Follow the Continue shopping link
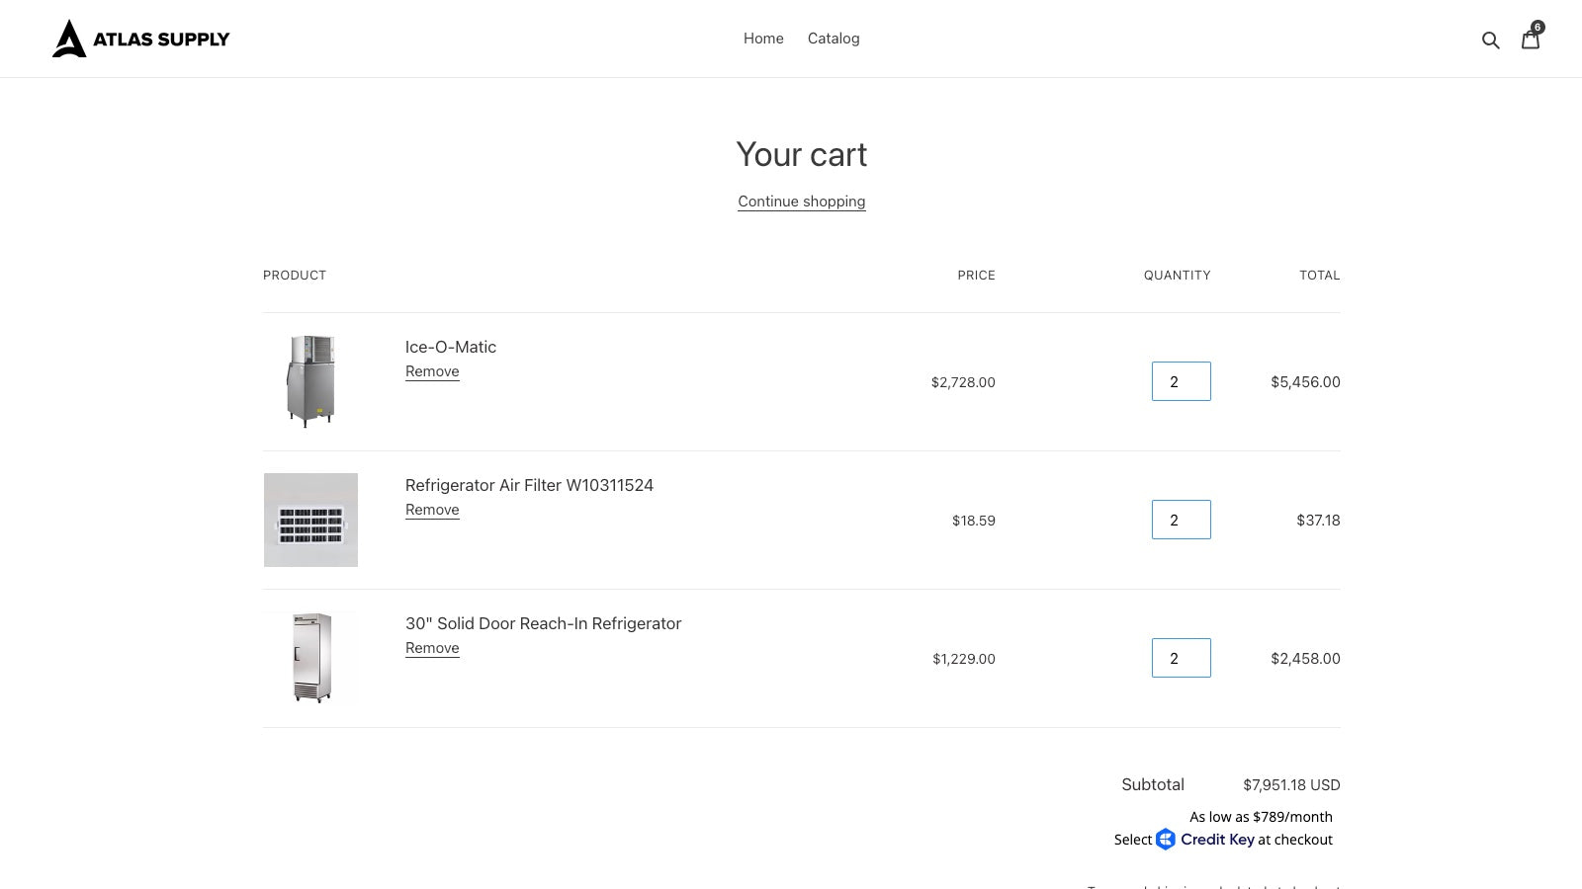1582x889 pixels. tap(802, 202)
